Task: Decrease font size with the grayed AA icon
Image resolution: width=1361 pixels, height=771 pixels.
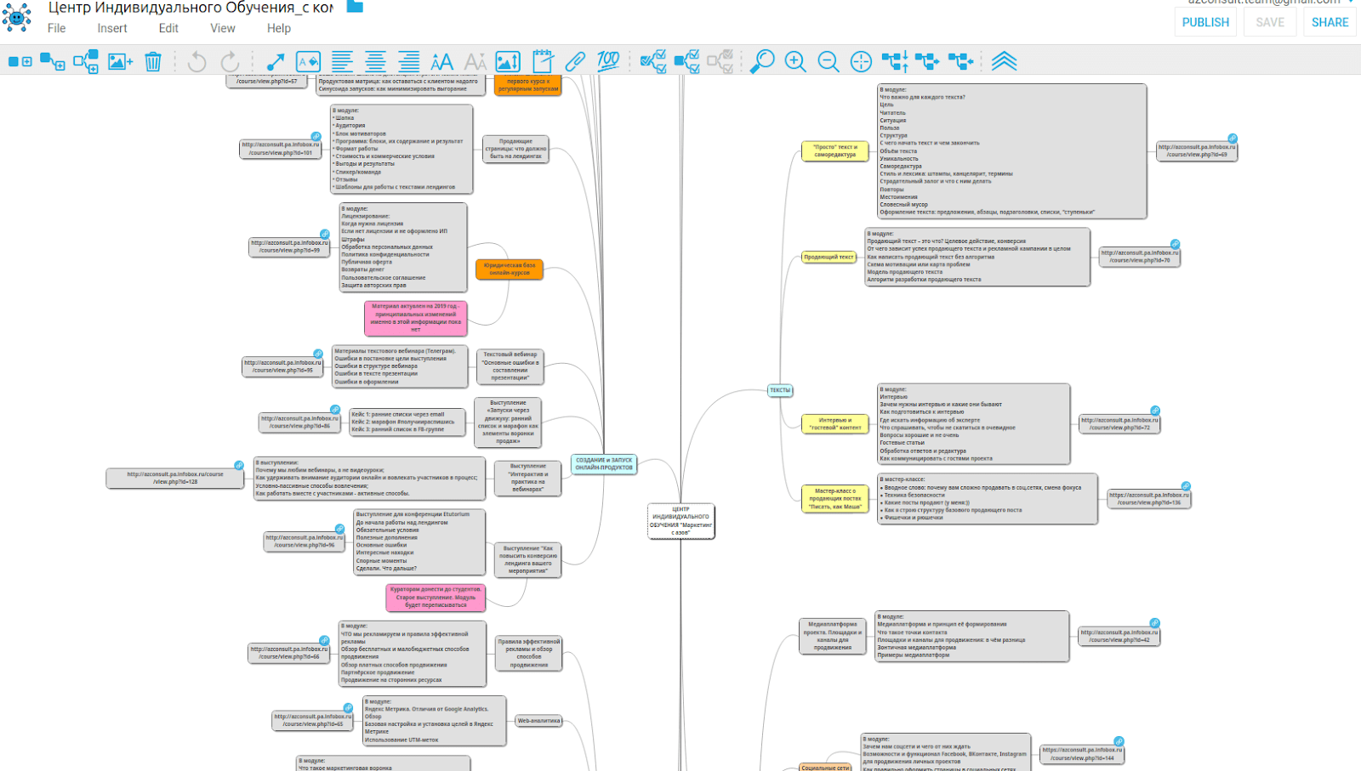Action: coord(475,62)
